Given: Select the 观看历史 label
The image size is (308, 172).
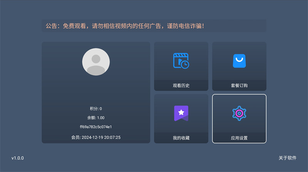Looking at the screenshot, I should tap(181, 85).
